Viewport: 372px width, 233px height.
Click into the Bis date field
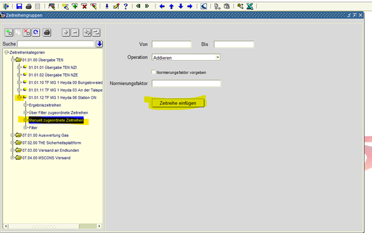click(234, 44)
